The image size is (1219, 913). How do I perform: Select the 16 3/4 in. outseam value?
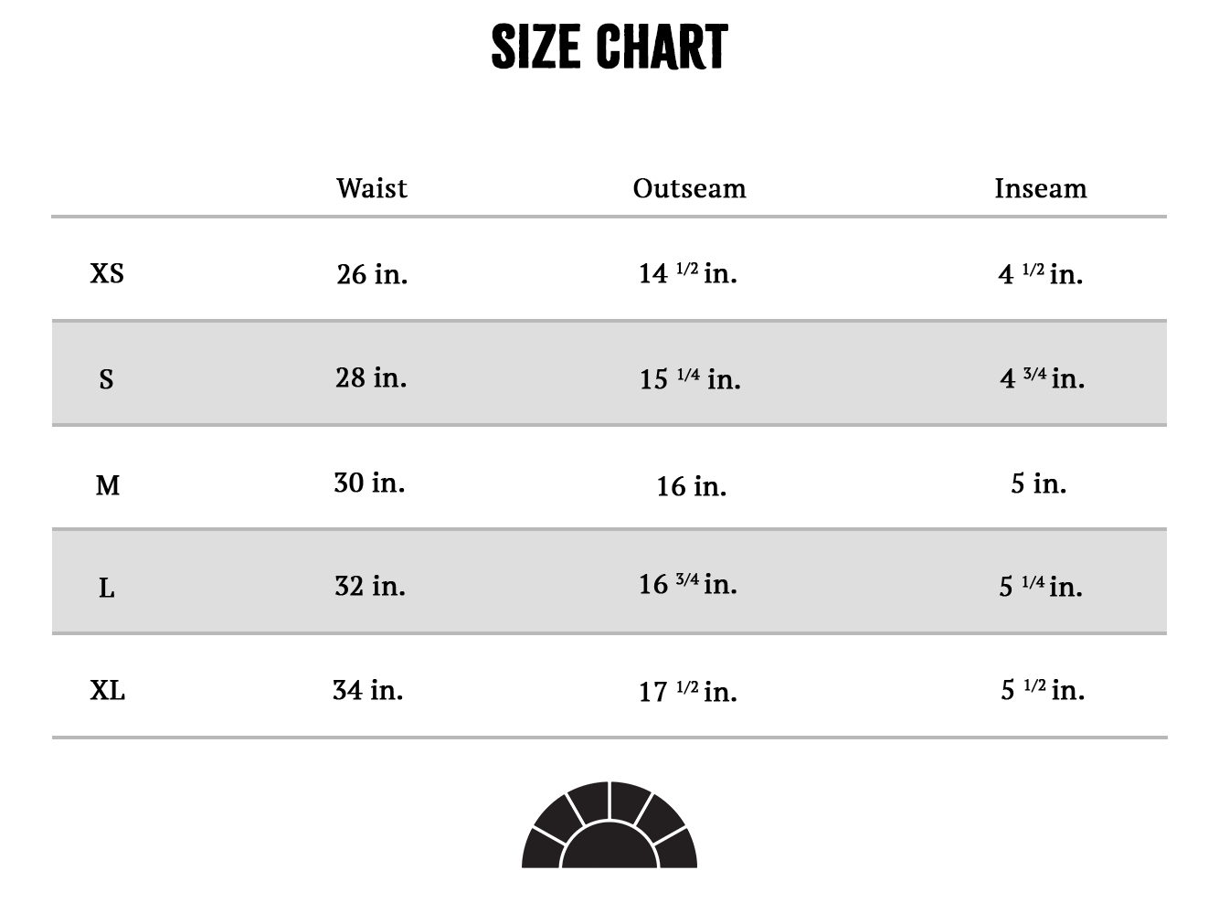click(687, 583)
